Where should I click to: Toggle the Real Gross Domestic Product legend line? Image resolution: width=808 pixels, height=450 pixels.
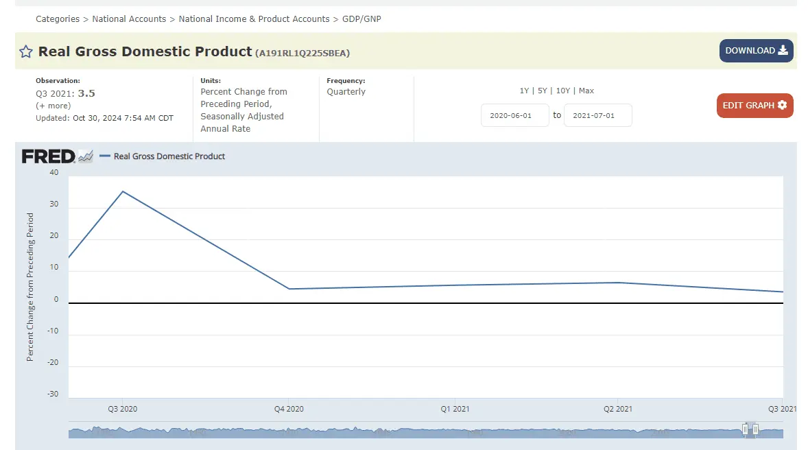point(163,156)
